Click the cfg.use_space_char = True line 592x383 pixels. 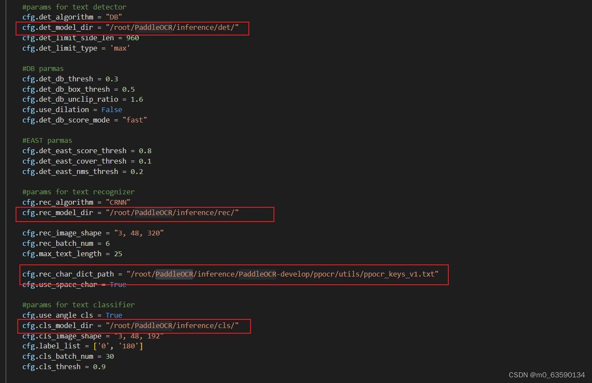[74, 284]
